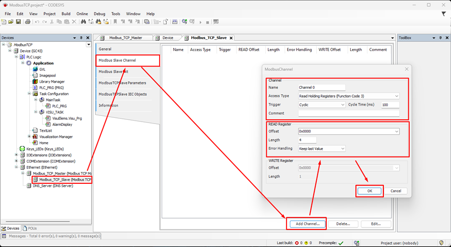Open the Access Type dropdown

[397, 96]
